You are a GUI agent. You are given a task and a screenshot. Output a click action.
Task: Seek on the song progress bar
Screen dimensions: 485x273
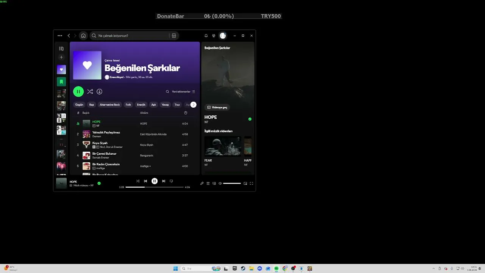pos(155,187)
